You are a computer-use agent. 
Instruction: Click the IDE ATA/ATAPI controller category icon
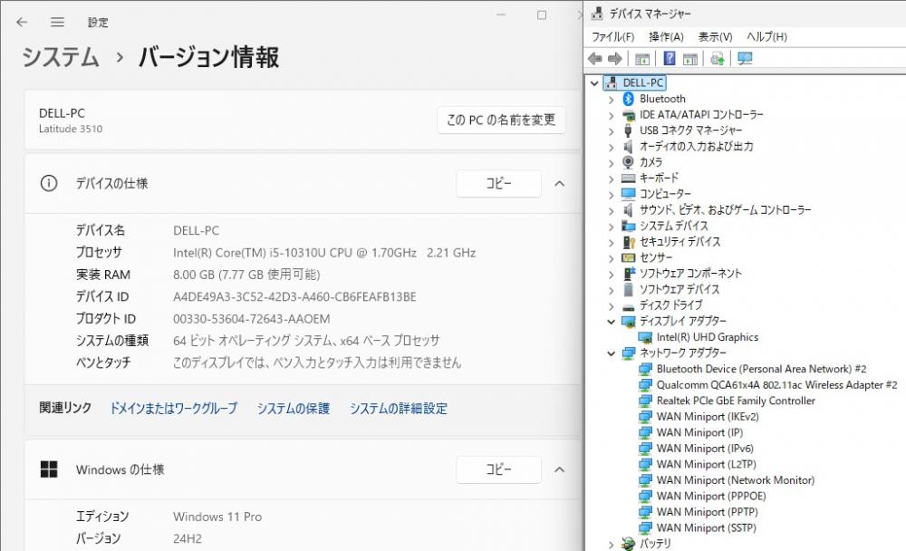(628, 115)
